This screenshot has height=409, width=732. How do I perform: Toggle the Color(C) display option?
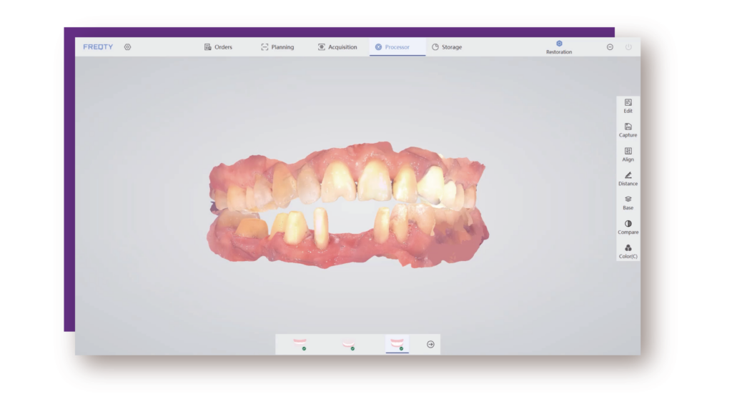[628, 252]
